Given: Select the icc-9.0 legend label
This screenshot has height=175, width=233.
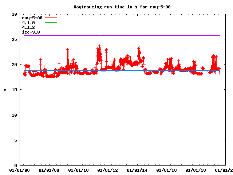Looking at the screenshot, I should point(31,32).
